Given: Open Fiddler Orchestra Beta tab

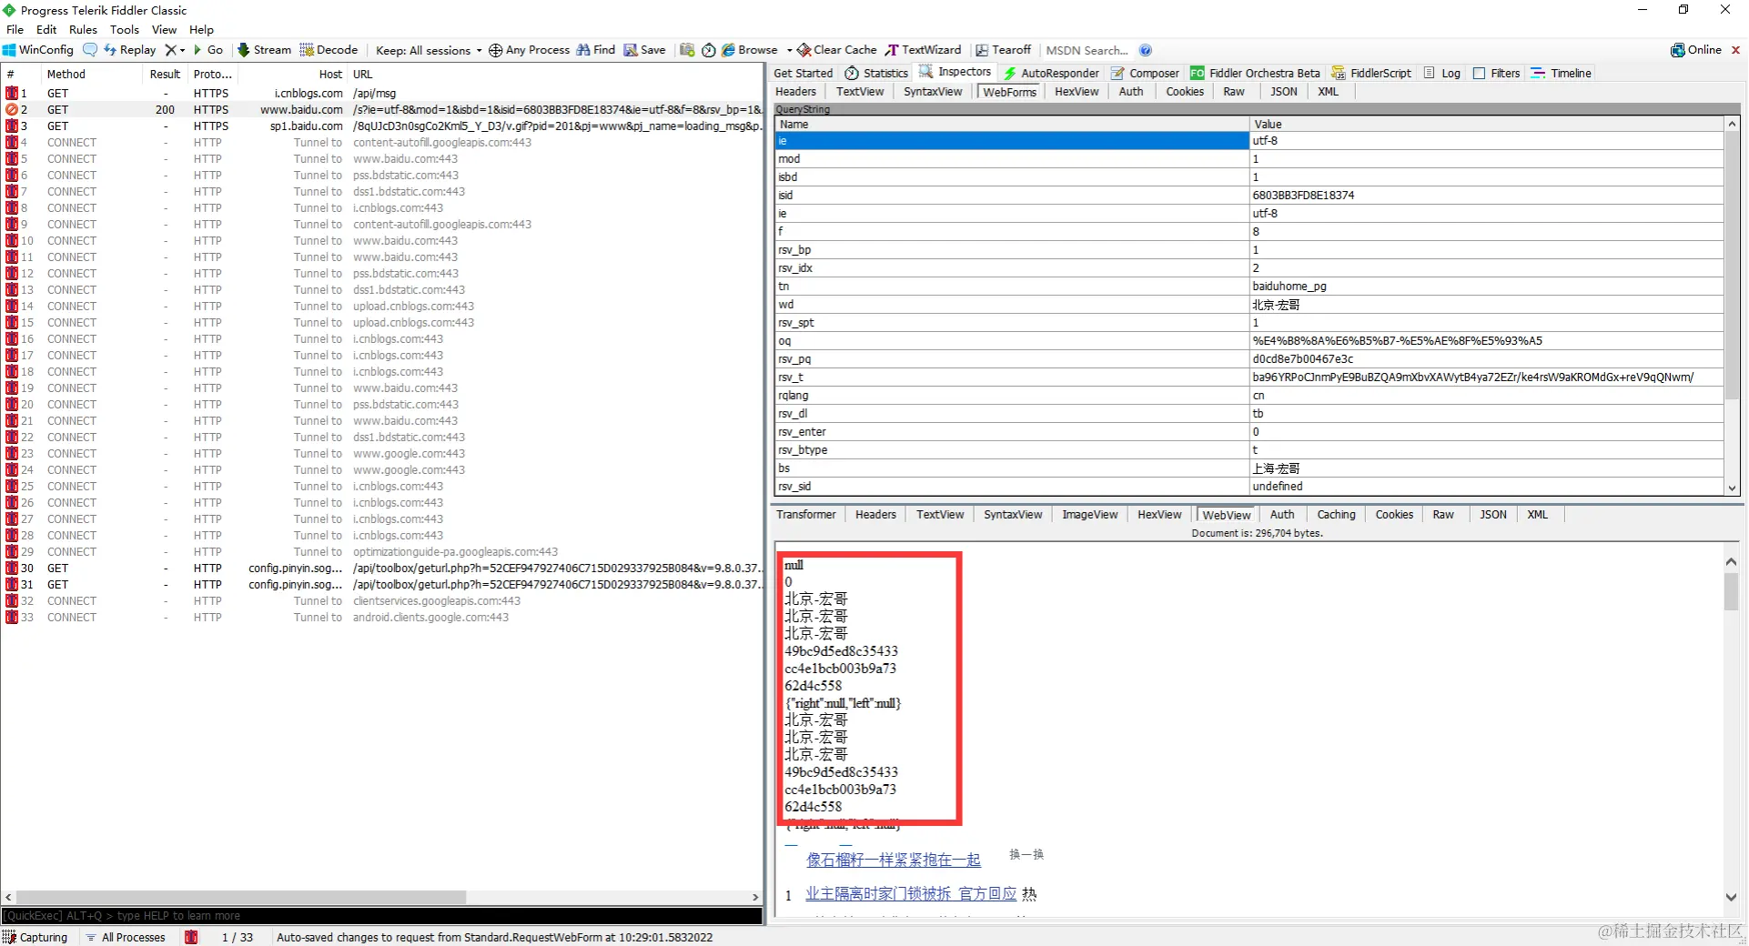Looking at the screenshot, I should pyautogui.click(x=1255, y=73).
